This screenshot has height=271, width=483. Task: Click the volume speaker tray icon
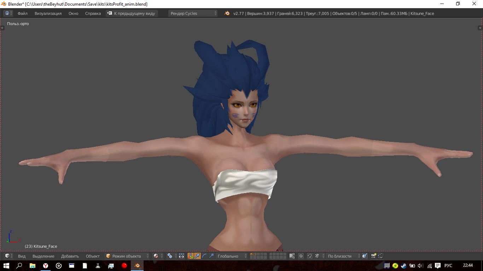420,266
